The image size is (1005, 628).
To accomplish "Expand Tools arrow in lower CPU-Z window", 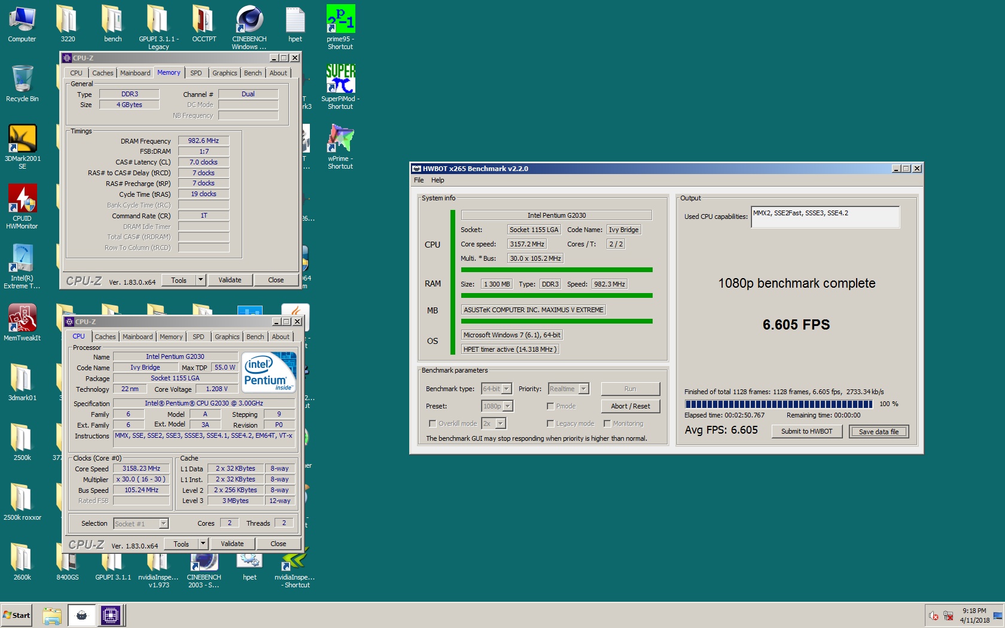I will (203, 544).
